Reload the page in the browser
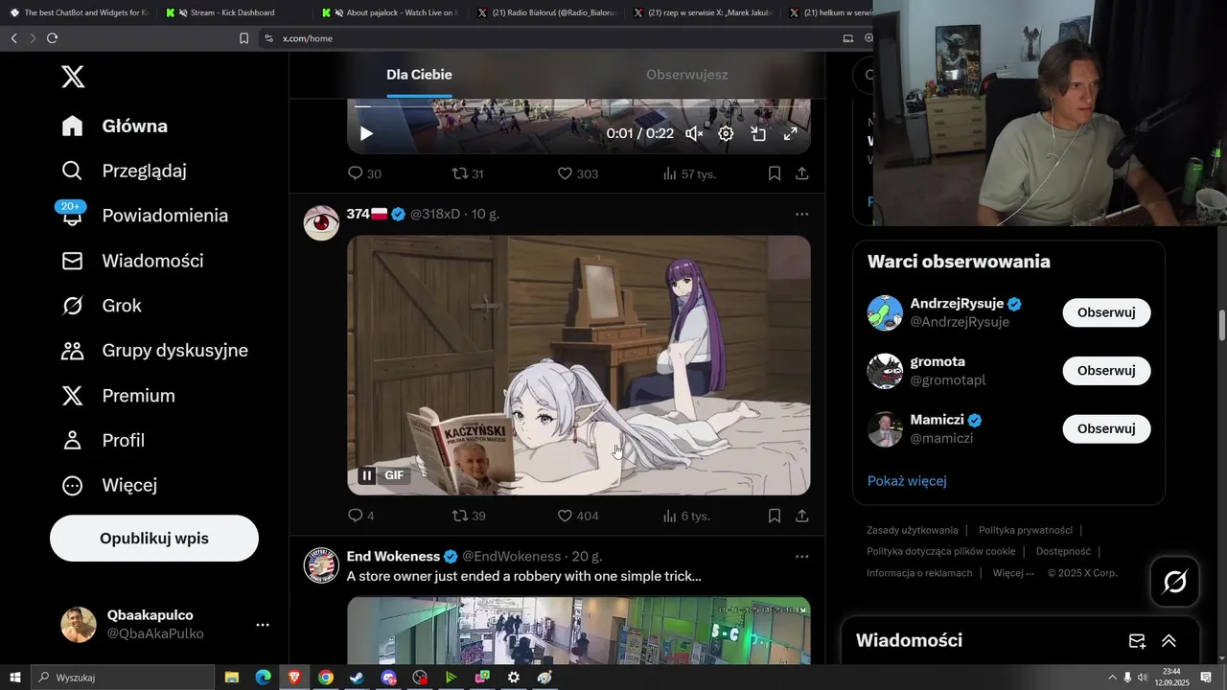Image resolution: width=1227 pixels, height=690 pixels. 52,38
